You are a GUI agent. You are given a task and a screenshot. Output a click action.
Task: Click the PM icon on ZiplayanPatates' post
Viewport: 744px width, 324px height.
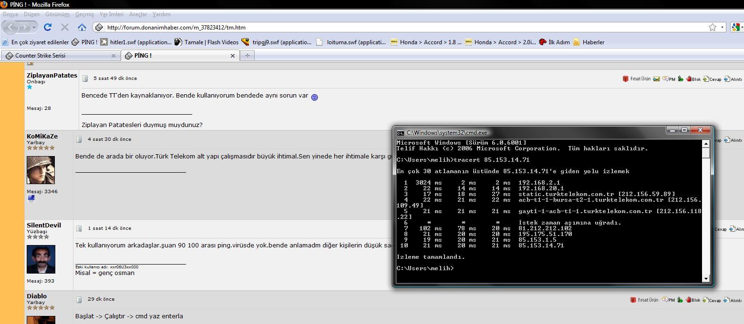pyautogui.click(x=668, y=79)
